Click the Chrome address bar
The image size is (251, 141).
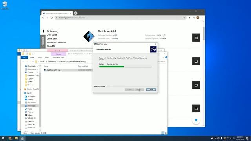pyautogui.click(x=120, y=18)
